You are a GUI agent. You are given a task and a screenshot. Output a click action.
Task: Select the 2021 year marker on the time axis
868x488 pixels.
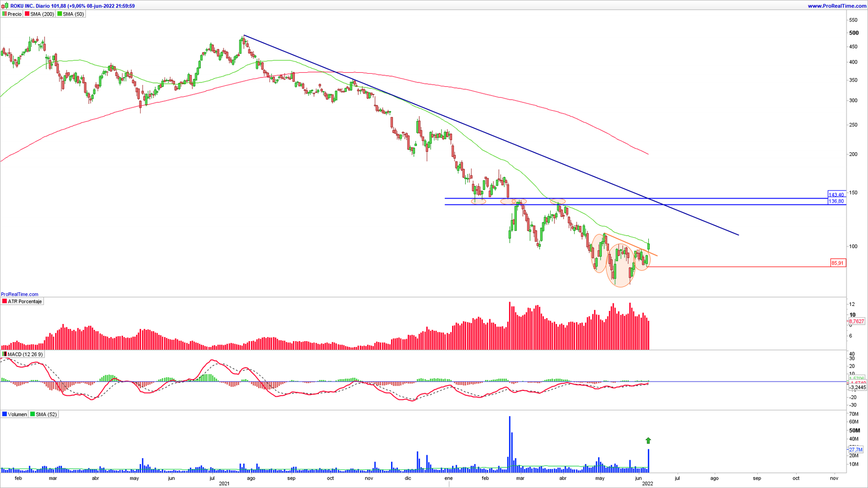[x=224, y=484]
